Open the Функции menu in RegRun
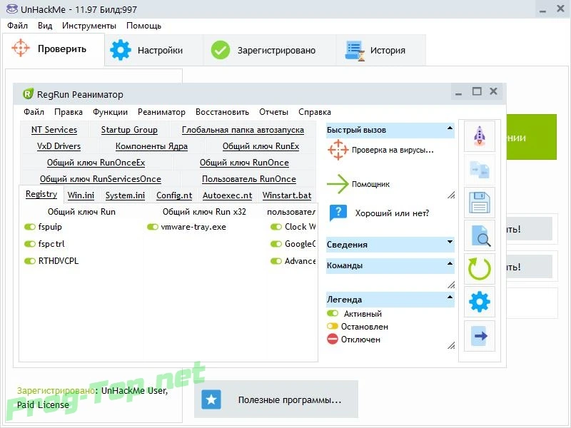Viewport: 571px width, 428px height. 110,112
